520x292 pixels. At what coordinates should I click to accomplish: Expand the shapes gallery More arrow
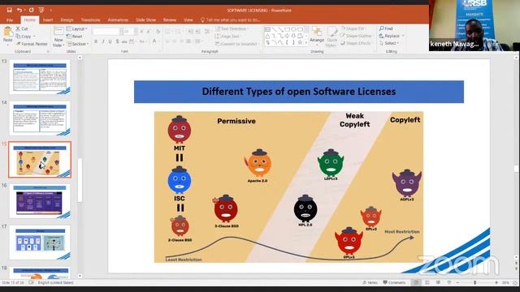(305, 43)
